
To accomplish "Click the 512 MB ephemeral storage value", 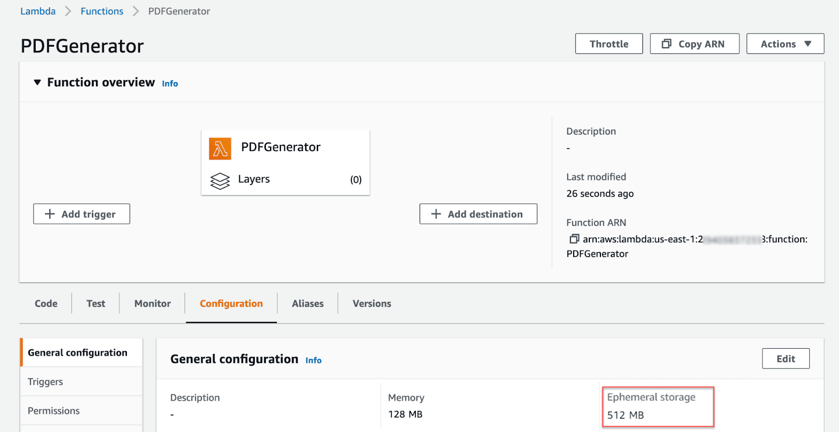I will click(626, 415).
